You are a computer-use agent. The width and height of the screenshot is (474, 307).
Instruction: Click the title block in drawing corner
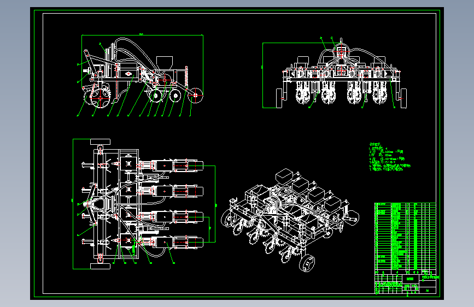pyautogui.click(x=405, y=282)
